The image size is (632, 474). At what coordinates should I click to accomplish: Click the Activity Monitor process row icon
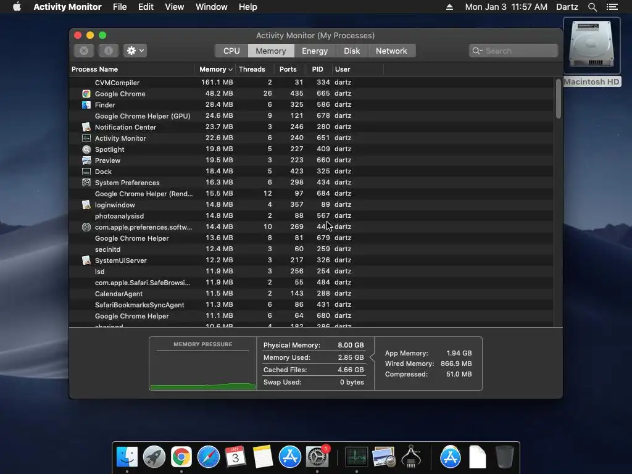point(86,138)
